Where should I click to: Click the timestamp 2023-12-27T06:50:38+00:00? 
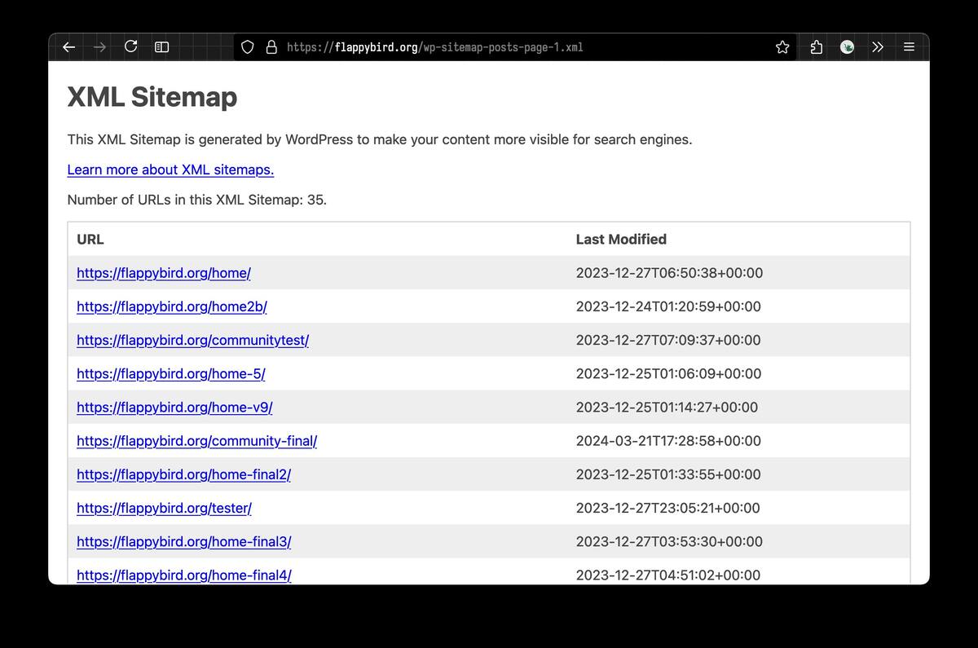[x=669, y=273]
